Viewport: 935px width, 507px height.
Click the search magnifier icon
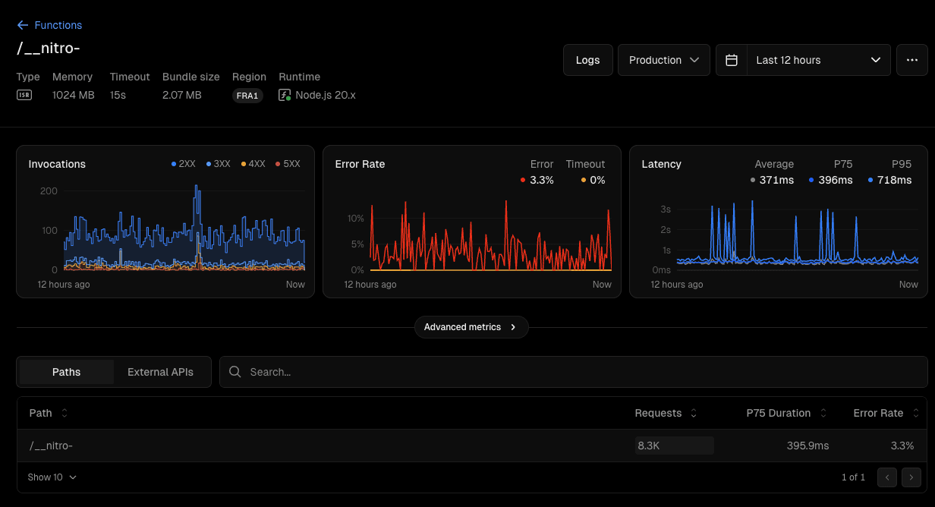pyautogui.click(x=235, y=372)
